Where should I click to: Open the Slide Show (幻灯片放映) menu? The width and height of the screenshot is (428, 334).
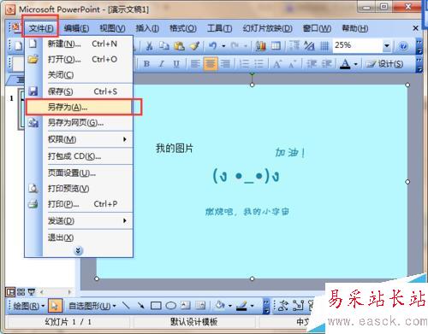pyautogui.click(x=267, y=28)
